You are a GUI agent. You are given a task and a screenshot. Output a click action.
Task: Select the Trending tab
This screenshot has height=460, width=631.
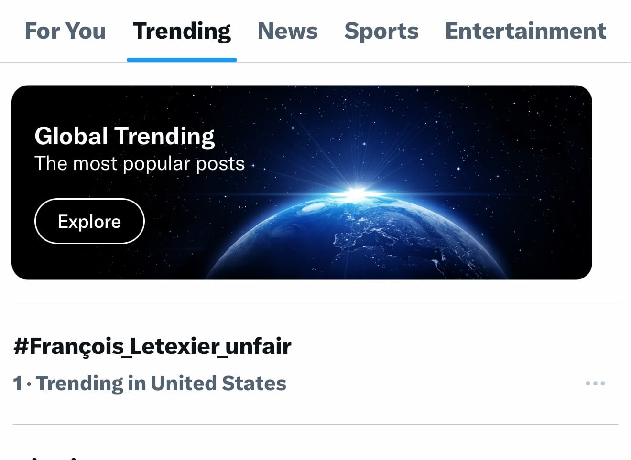click(182, 31)
